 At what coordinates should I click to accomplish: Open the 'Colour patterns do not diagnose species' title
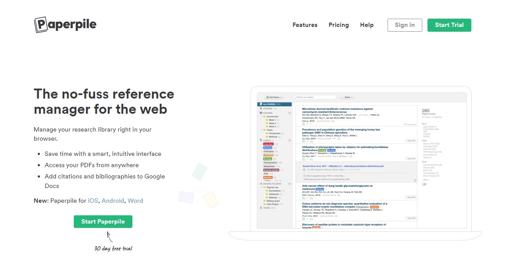pos(345,205)
